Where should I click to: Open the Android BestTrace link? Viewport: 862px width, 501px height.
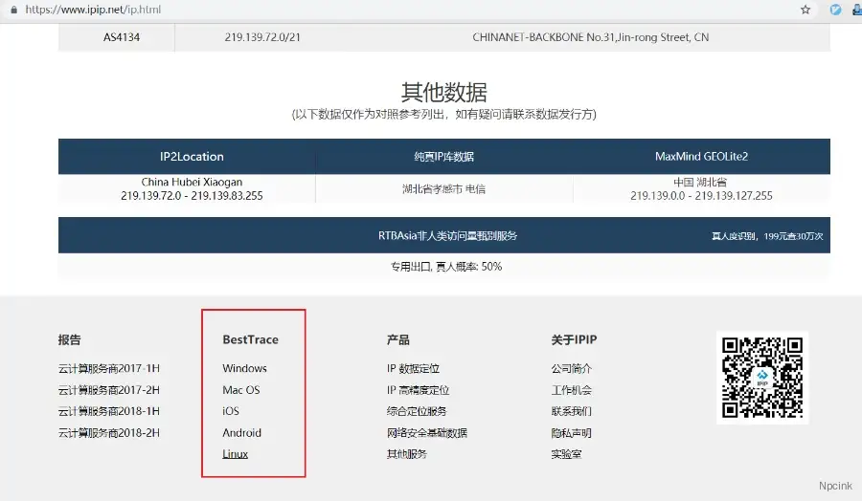tap(241, 432)
